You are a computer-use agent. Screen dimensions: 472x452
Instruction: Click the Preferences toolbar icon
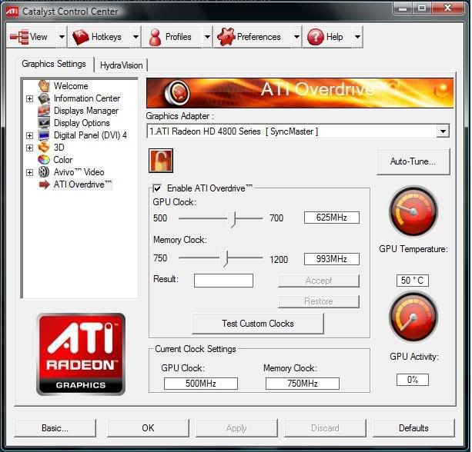(226, 37)
